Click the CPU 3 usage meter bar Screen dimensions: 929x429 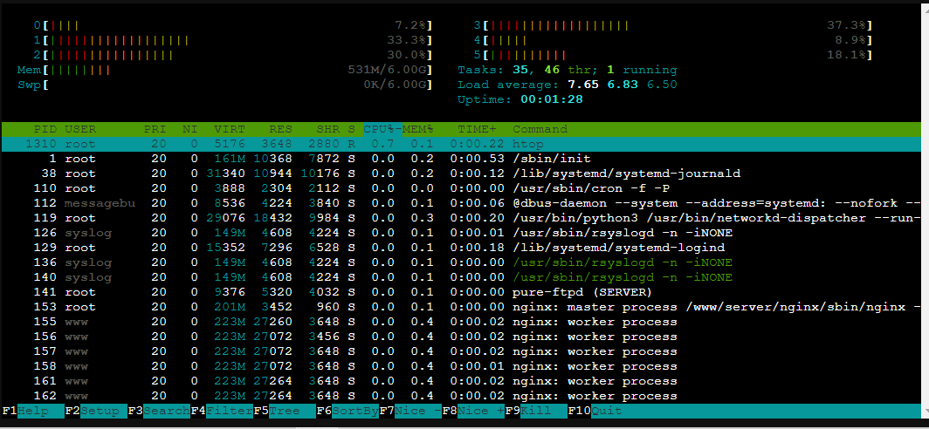(x=672, y=25)
